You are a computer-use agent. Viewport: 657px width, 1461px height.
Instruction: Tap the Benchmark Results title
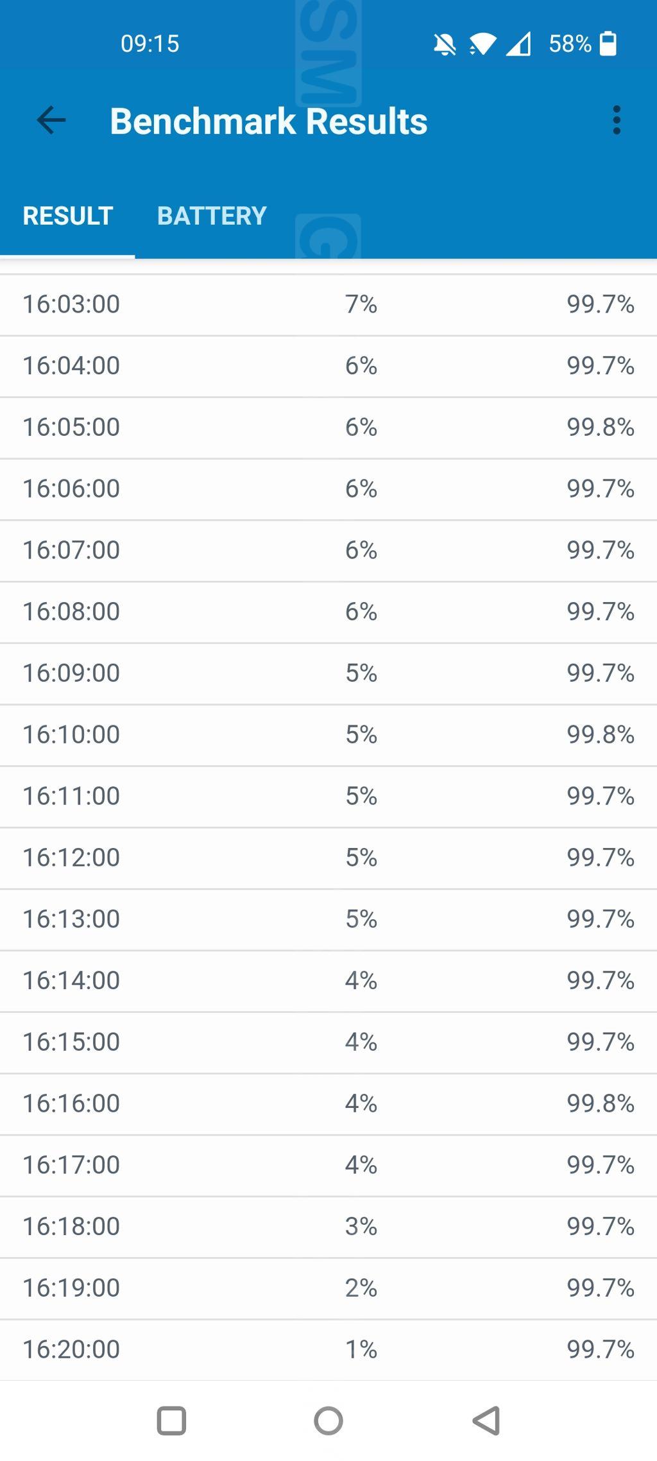(268, 121)
